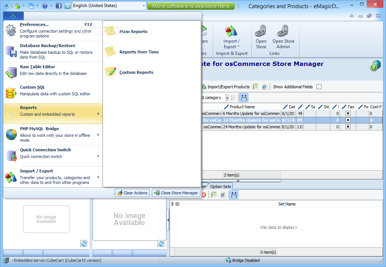
Task: Click the Close Store Manager button
Action: (176, 193)
